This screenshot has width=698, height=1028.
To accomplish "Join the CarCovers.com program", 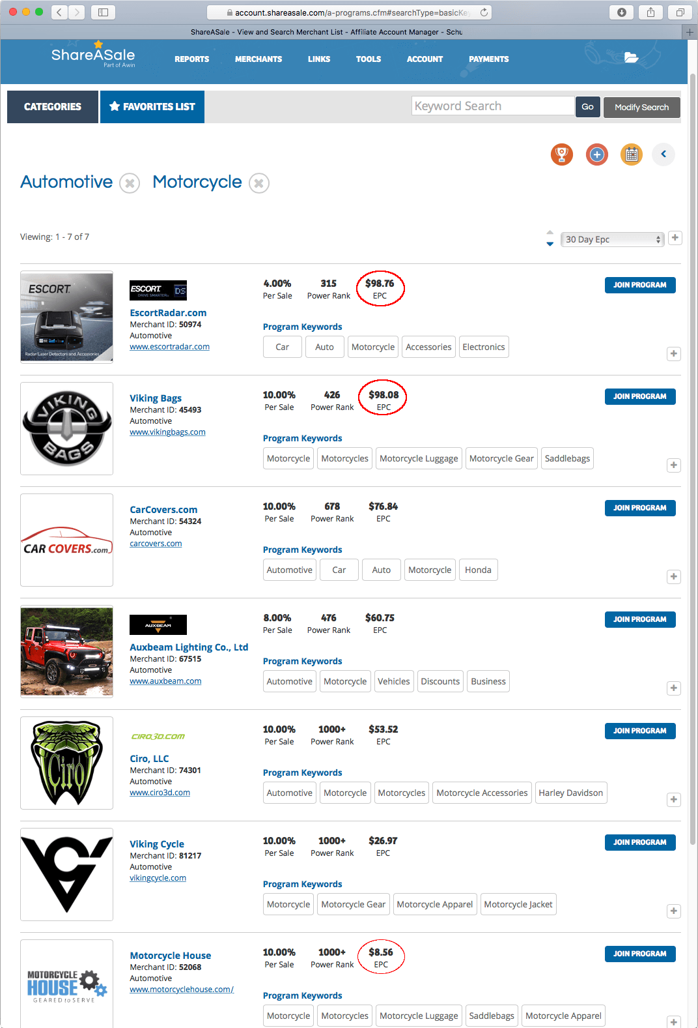I will click(639, 508).
